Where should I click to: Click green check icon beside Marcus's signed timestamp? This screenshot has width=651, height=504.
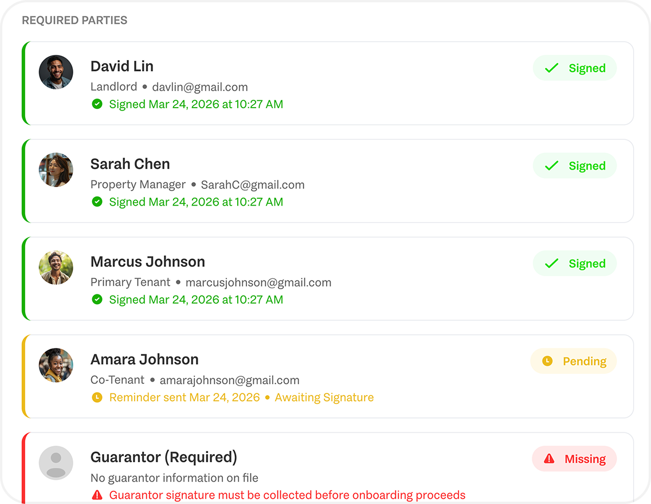97,300
